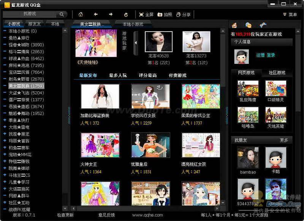The image size is (304, 221).
Task: Take a snapshot with 拍照
Action: [x=165, y=14]
